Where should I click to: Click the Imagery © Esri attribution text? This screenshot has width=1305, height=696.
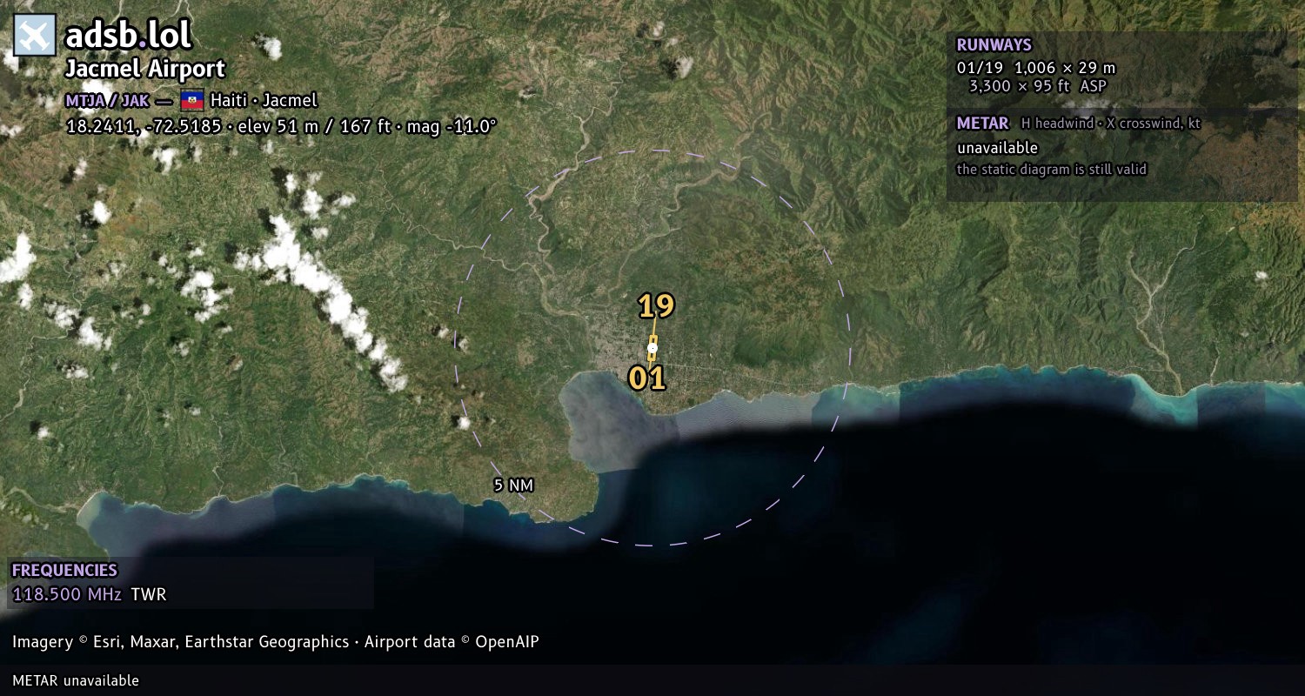click(x=181, y=642)
